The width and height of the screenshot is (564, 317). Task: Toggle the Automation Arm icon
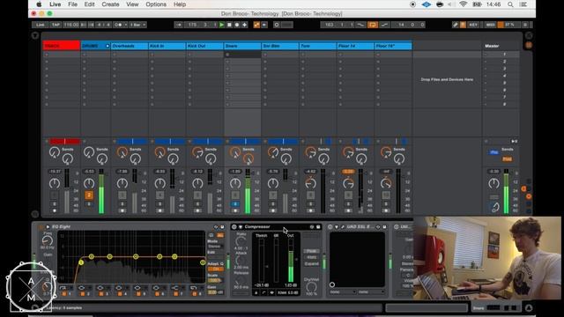(x=256, y=25)
